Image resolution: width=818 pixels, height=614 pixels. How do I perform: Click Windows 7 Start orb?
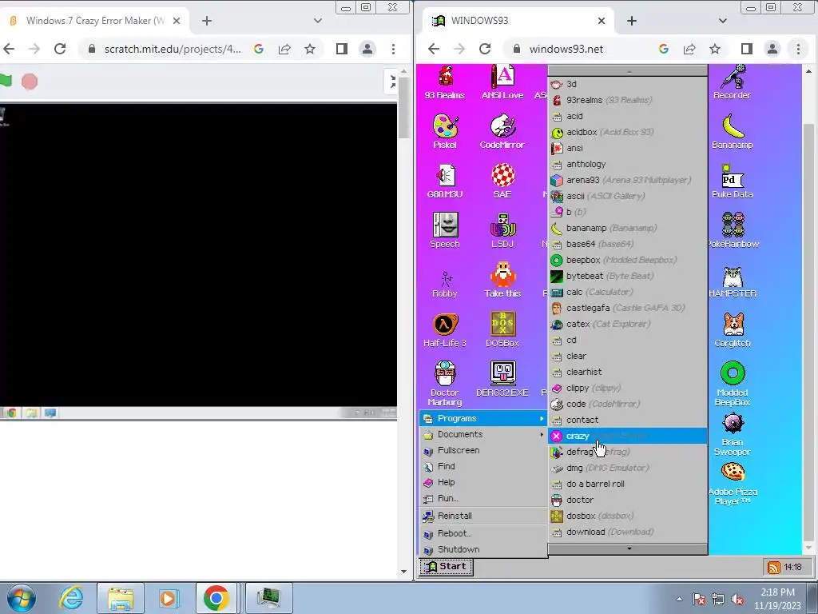tap(22, 598)
